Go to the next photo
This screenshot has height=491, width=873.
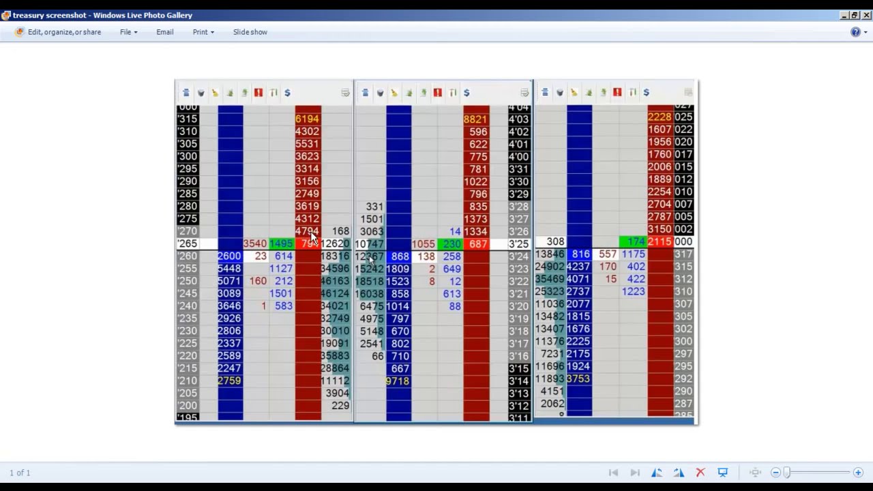pyautogui.click(x=635, y=473)
